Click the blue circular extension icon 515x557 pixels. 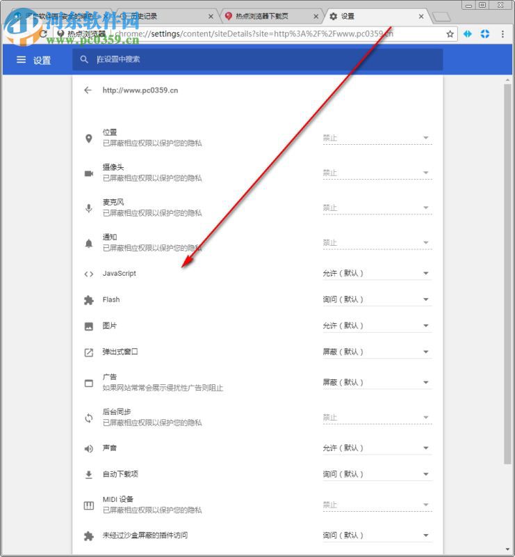(x=485, y=33)
